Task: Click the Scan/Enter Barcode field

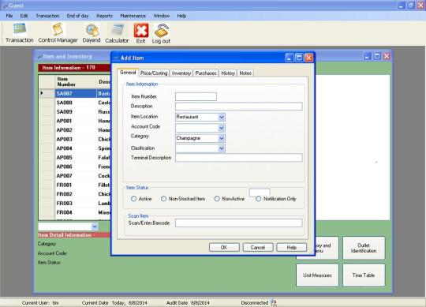Action: click(239, 223)
